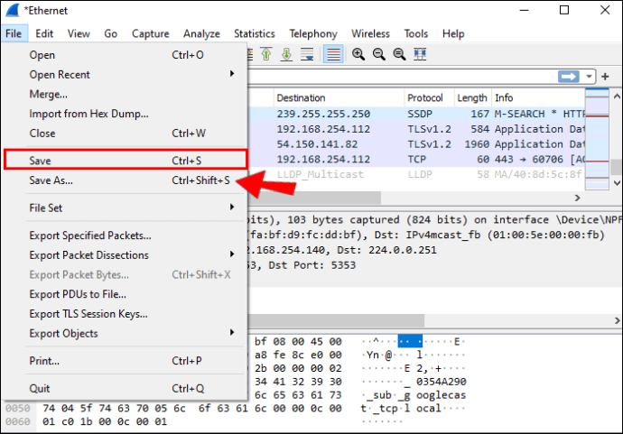
Task: Select the LLDP_Multicast packet row
Action: click(416, 174)
